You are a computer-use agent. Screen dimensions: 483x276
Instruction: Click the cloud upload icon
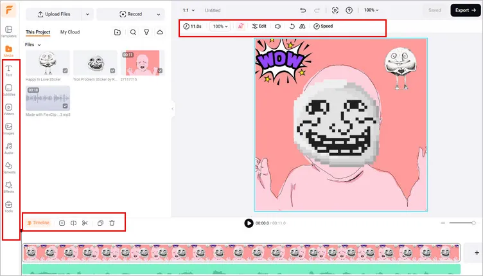(160, 32)
